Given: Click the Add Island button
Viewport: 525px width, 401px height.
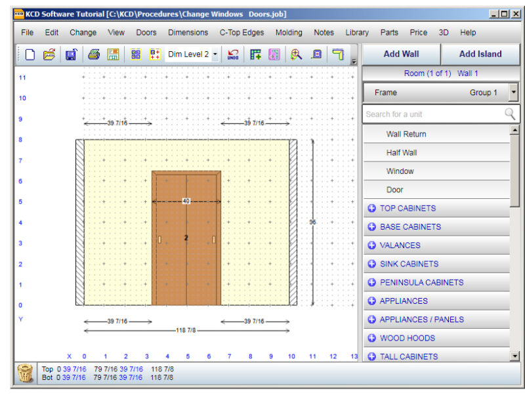Looking at the screenshot, I should tap(480, 54).
